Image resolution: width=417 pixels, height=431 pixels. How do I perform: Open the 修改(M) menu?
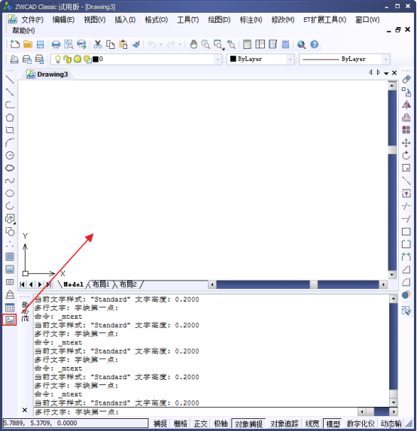click(x=282, y=20)
